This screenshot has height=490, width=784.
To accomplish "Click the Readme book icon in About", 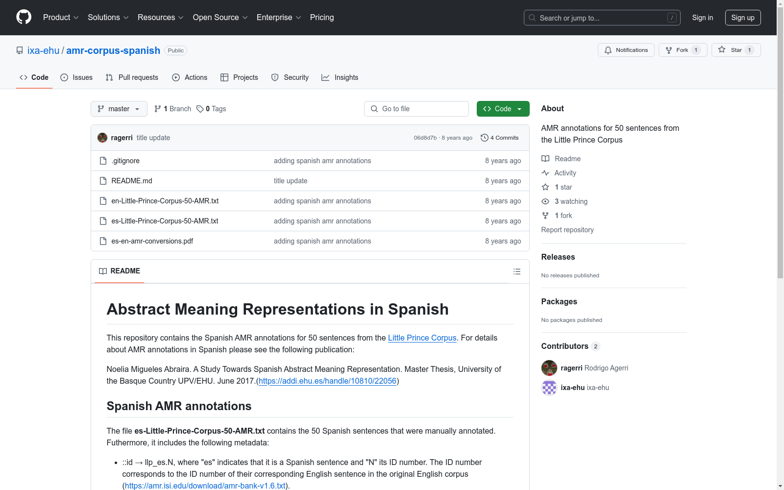I will (x=545, y=159).
